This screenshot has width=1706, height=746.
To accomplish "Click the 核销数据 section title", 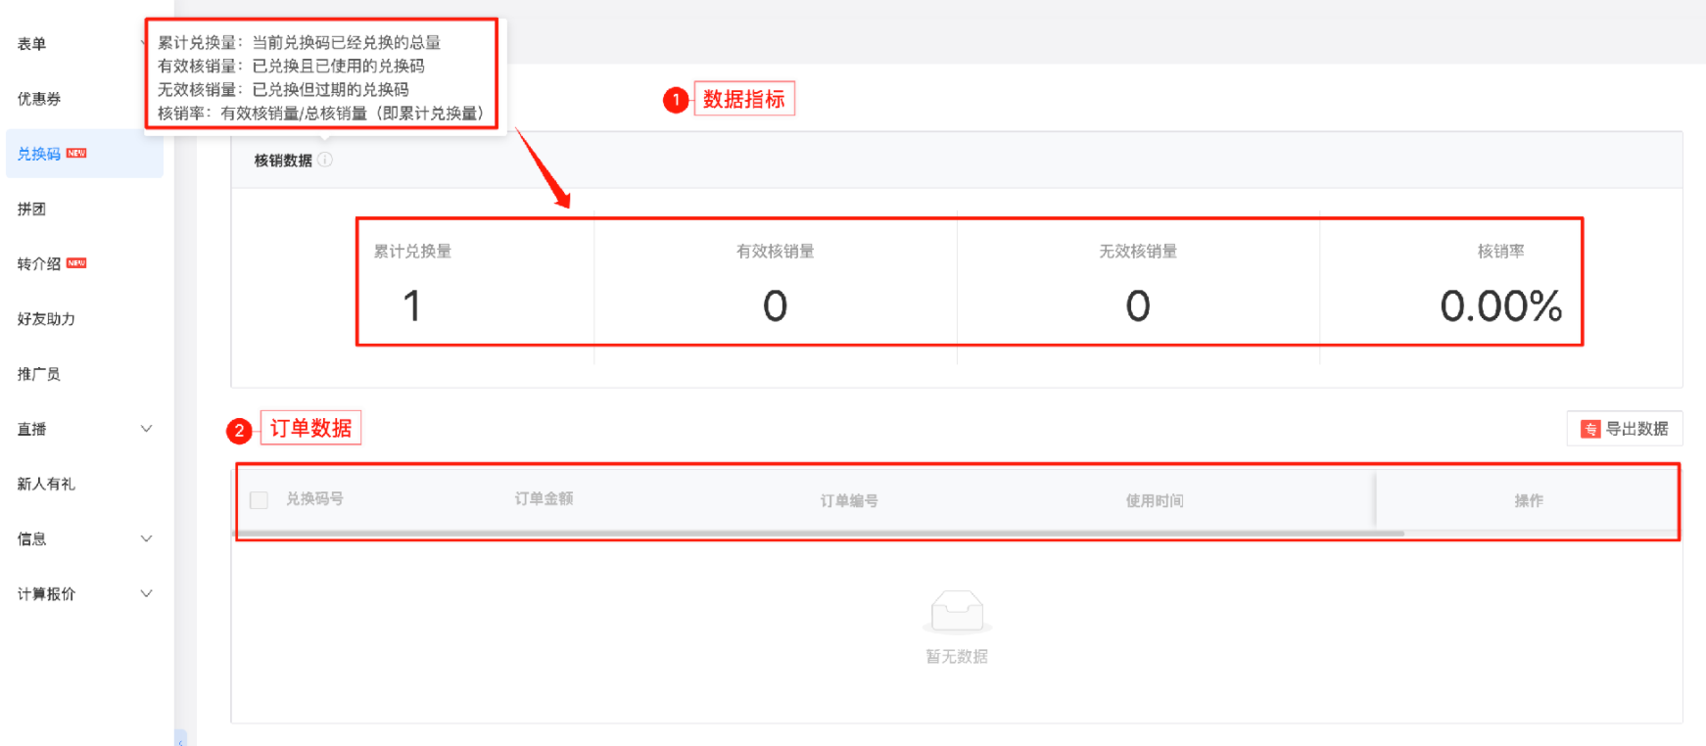I will [283, 161].
